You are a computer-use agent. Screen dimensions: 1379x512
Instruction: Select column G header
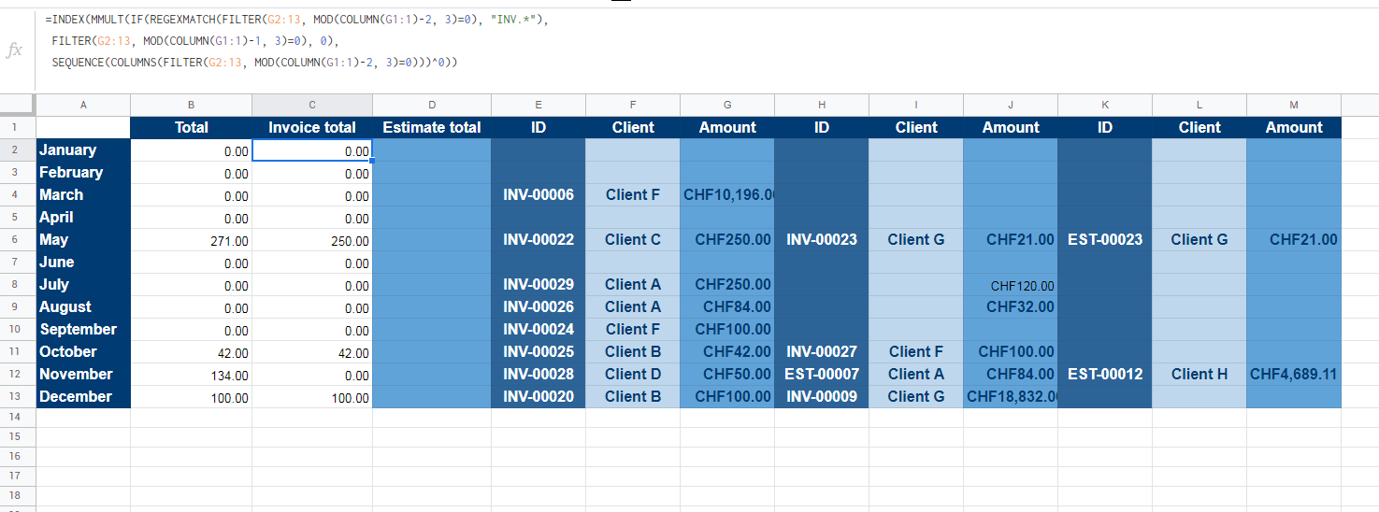coord(727,105)
